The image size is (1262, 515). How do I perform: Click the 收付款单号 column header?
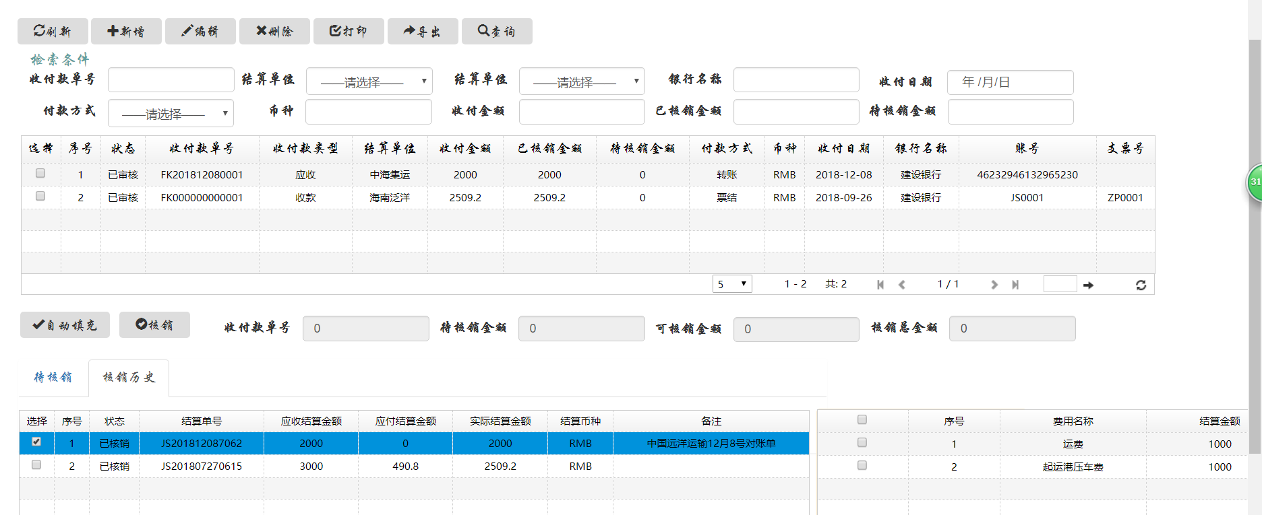click(x=202, y=148)
